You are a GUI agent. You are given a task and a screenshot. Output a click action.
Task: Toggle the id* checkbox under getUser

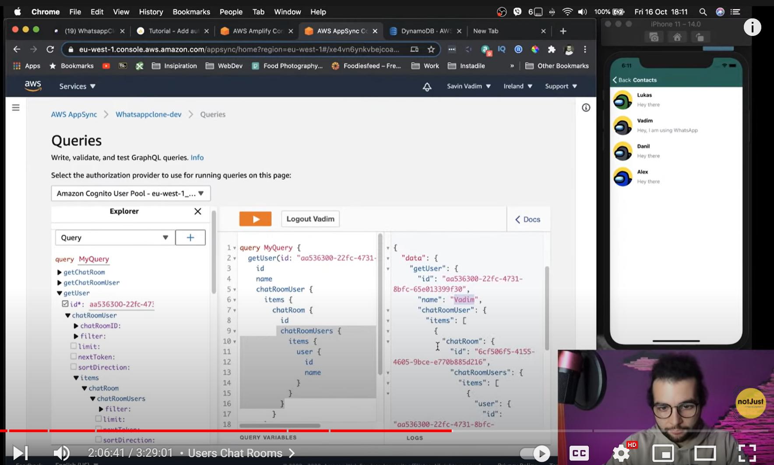click(x=65, y=304)
